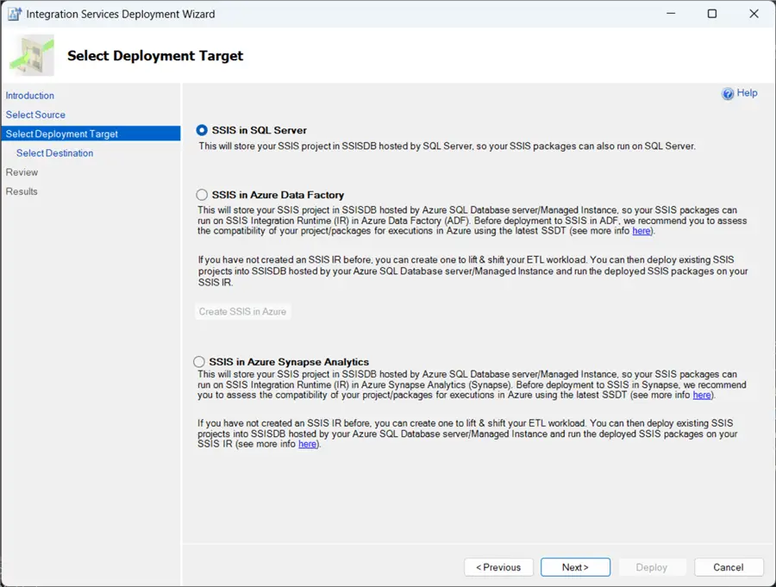776x587 pixels.
Task: Go to the Select Destination step
Action: click(54, 153)
